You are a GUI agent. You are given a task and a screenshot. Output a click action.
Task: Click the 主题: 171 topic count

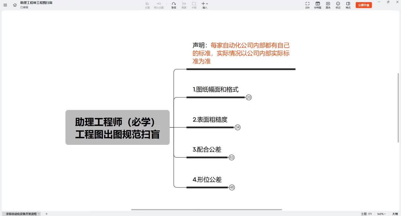pyautogui.click(x=366, y=214)
